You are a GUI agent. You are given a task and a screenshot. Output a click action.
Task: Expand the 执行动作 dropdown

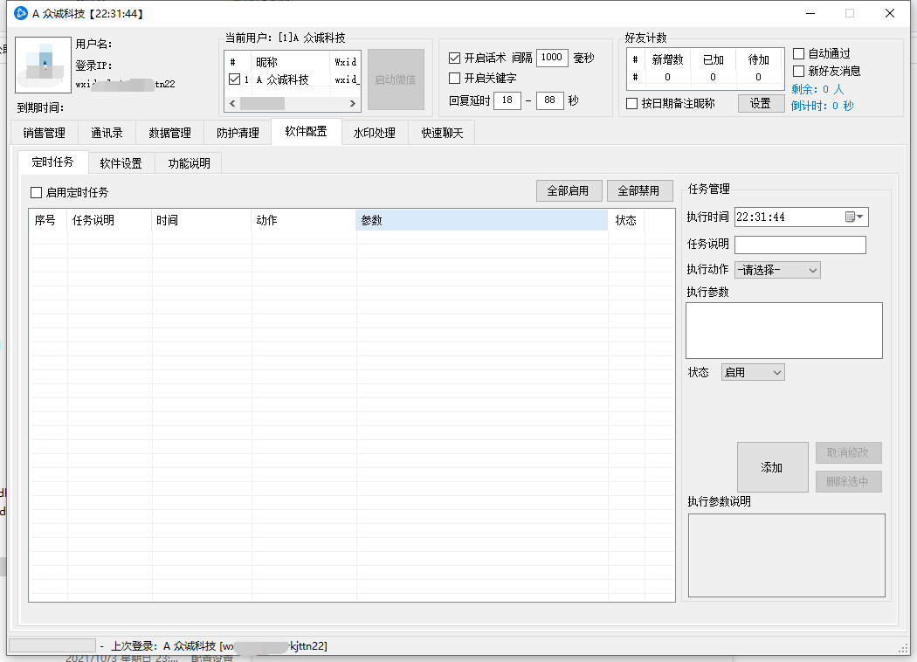point(777,270)
